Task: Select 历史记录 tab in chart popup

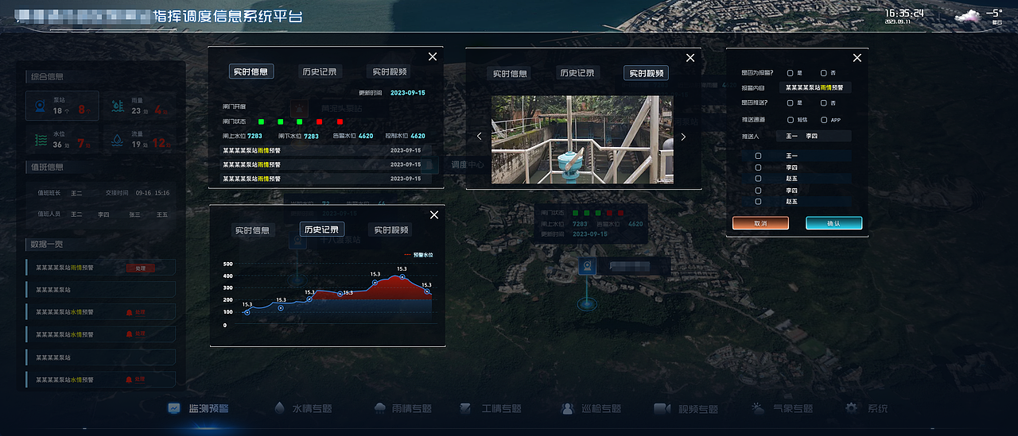Action: pos(321,230)
